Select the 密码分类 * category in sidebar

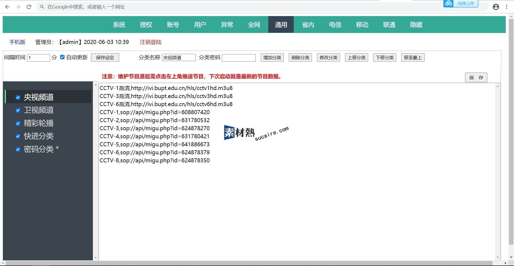click(x=41, y=149)
